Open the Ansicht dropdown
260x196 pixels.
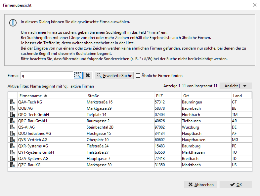tap(236, 86)
